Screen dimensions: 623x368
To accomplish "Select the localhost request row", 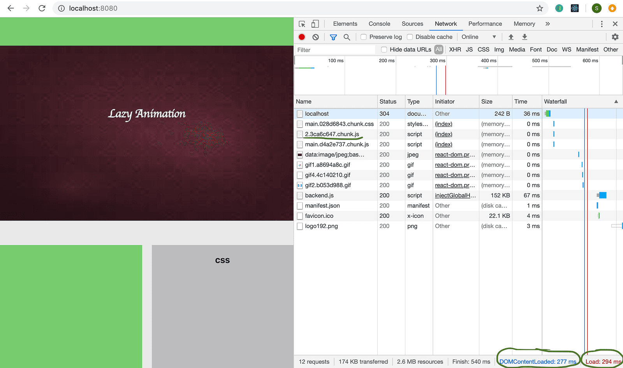I will point(458,114).
